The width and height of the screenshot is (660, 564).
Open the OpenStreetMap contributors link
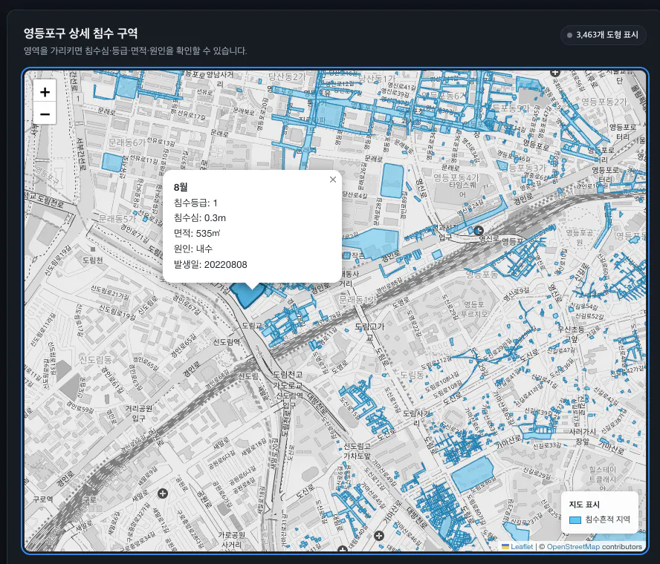(x=595, y=546)
